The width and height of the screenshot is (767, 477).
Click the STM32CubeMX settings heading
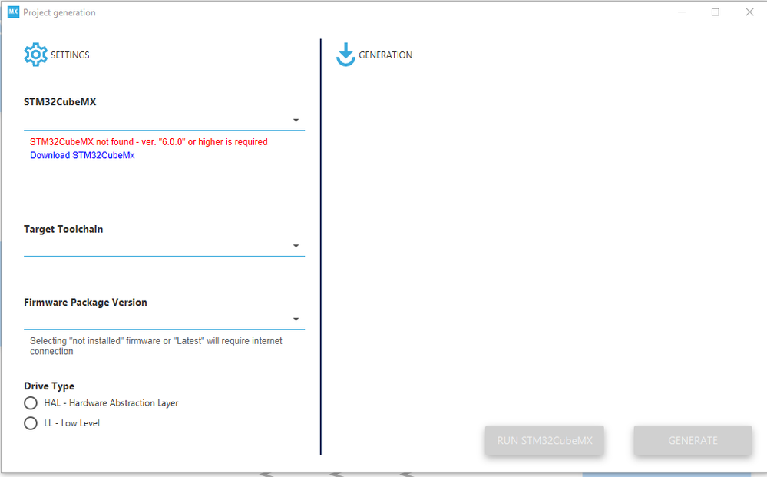click(60, 101)
